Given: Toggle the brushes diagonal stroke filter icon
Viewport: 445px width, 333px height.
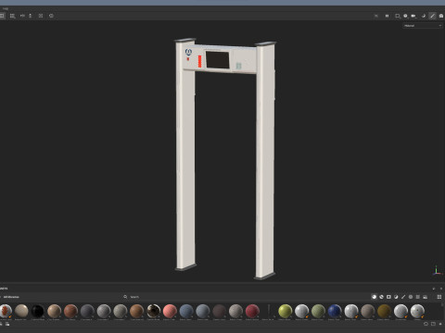Looking at the screenshot, I should [403, 297].
